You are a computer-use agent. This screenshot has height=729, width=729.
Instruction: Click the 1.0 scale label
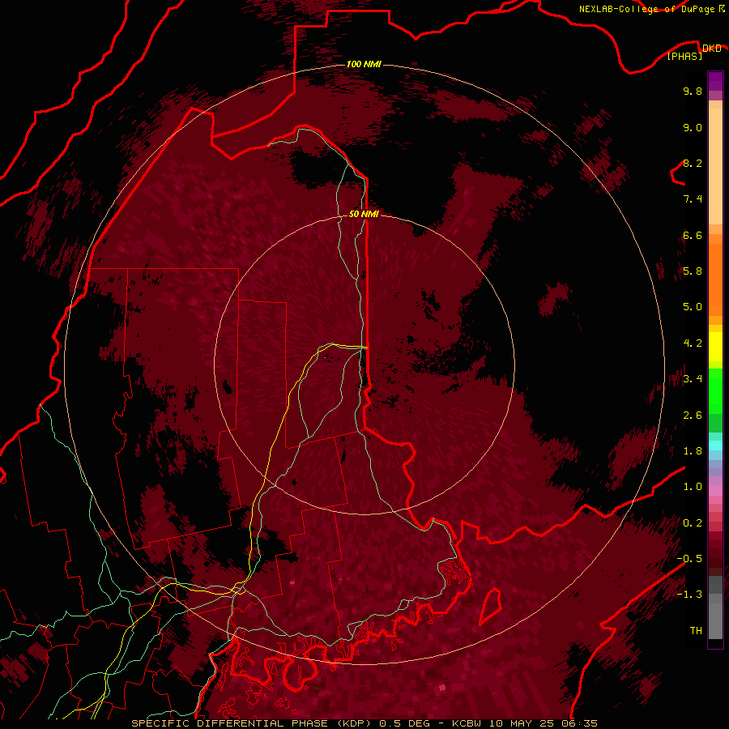click(x=693, y=487)
